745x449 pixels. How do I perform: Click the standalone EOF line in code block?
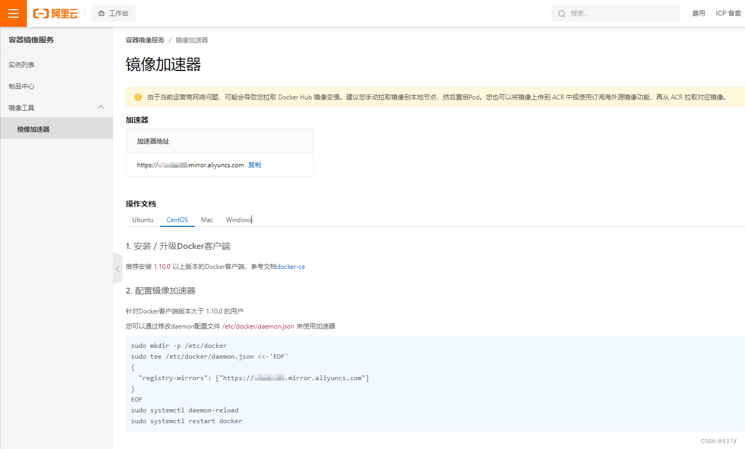[x=137, y=400]
